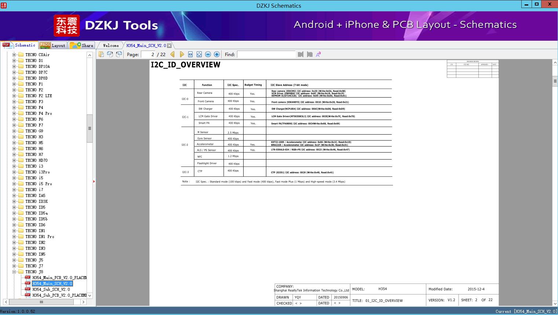Click the tree panel horizontal scrollbar thumb

[x=41, y=302]
